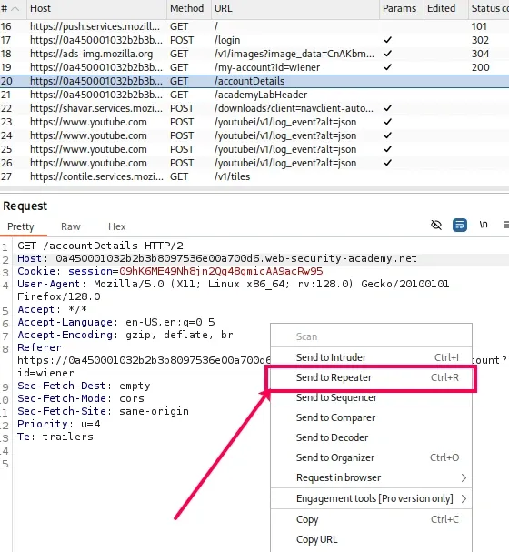Toggle the blue word wrap icon

460,225
